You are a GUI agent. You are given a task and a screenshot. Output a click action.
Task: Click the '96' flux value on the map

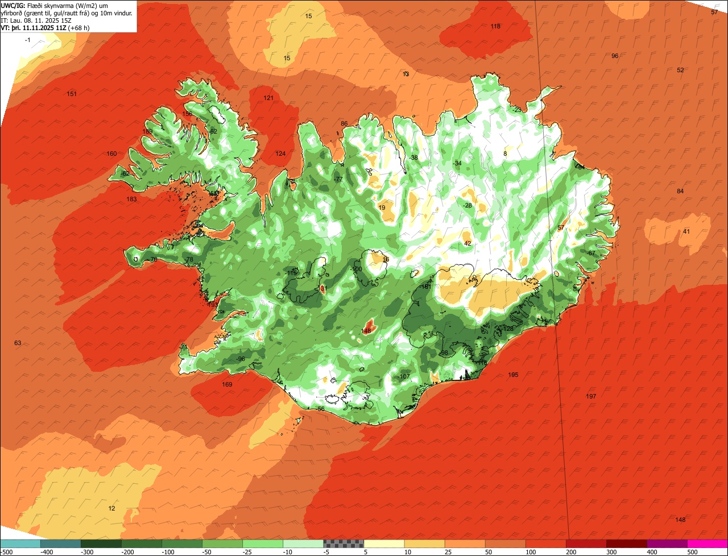pos(615,56)
